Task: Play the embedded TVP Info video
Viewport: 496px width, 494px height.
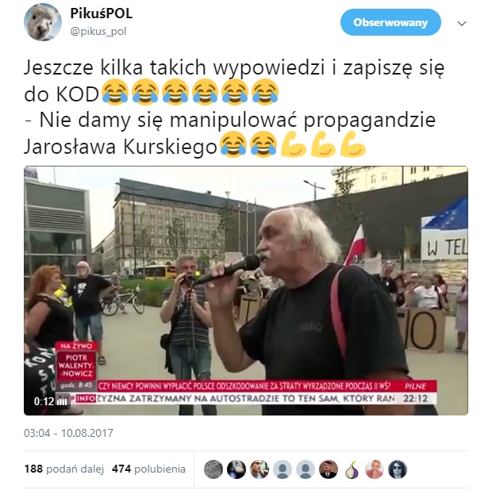Action: tap(246, 290)
